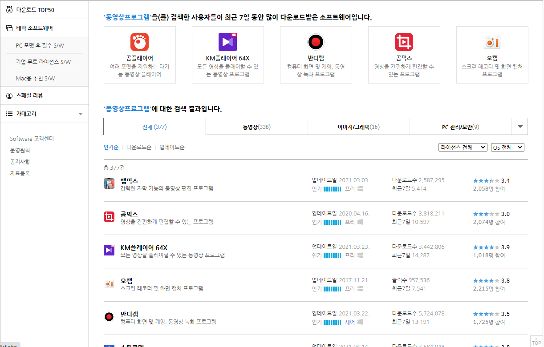The width and height of the screenshot is (544, 347).
Task: Sort results by 인기순
Action: 111,147
